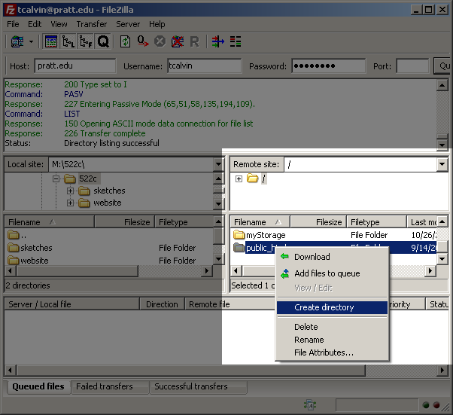The width and height of the screenshot is (453, 415).
Task: Open Local site path dropdown
Action: tap(218, 164)
